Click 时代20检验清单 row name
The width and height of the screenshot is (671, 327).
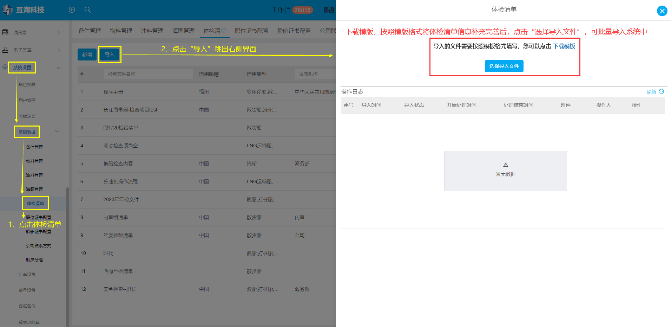tap(121, 128)
